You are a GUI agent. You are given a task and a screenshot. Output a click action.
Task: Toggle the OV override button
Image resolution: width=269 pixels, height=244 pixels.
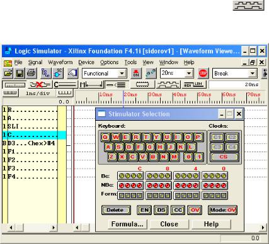pos(195,210)
